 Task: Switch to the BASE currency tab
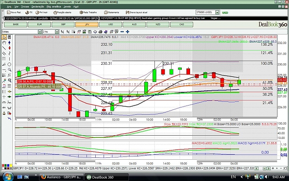(16, 25)
